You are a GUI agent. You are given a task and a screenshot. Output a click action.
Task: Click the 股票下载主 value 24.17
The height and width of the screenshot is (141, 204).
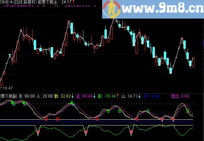click(66, 2)
